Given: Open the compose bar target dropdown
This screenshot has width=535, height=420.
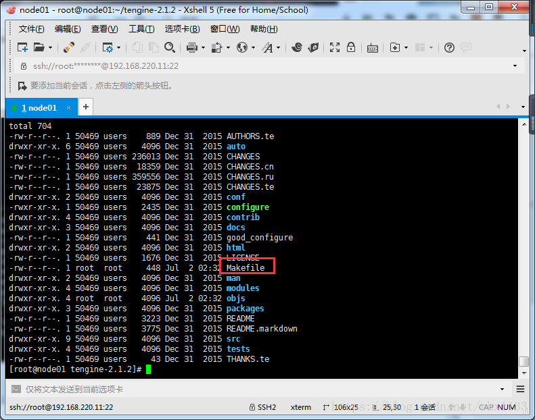Looking at the screenshot, I should (x=503, y=390).
